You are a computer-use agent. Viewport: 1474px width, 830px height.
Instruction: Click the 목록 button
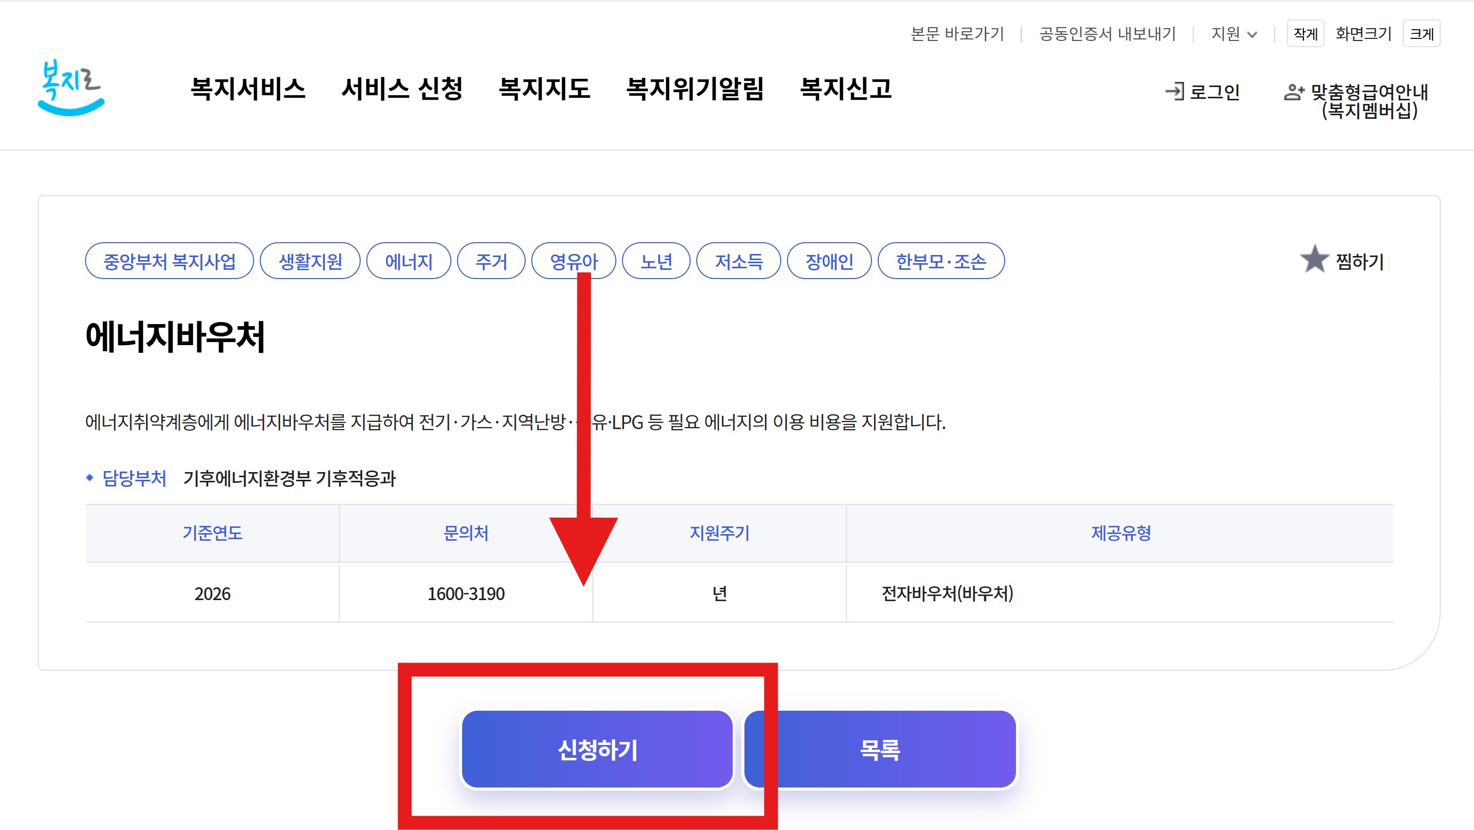pos(880,749)
